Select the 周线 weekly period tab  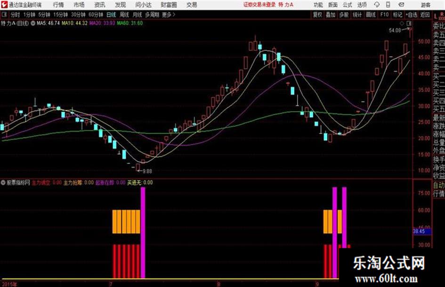click(x=124, y=15)
